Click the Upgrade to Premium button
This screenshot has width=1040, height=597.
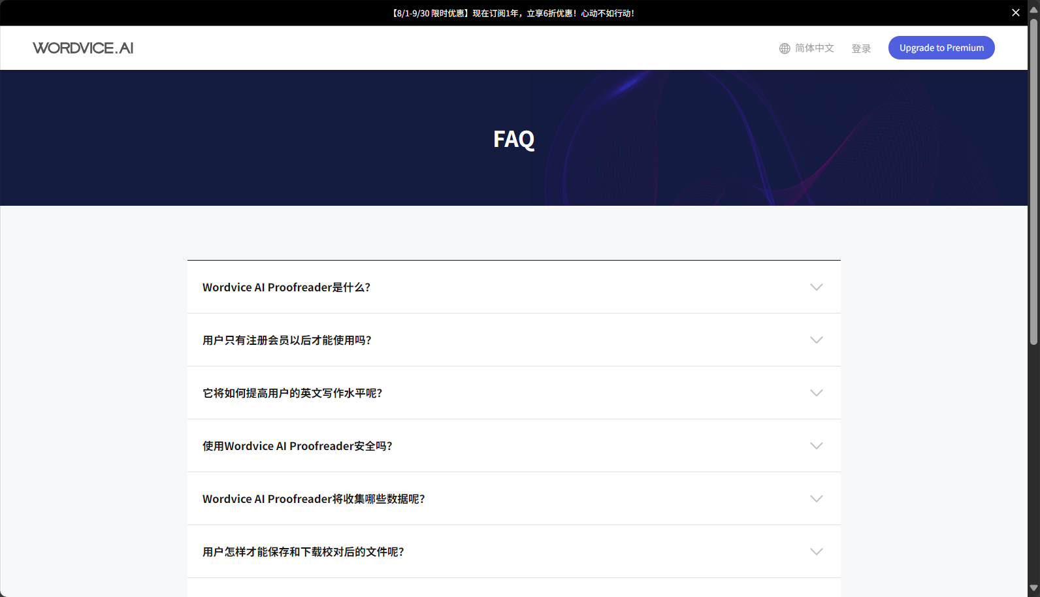click(x=941, y=48)
